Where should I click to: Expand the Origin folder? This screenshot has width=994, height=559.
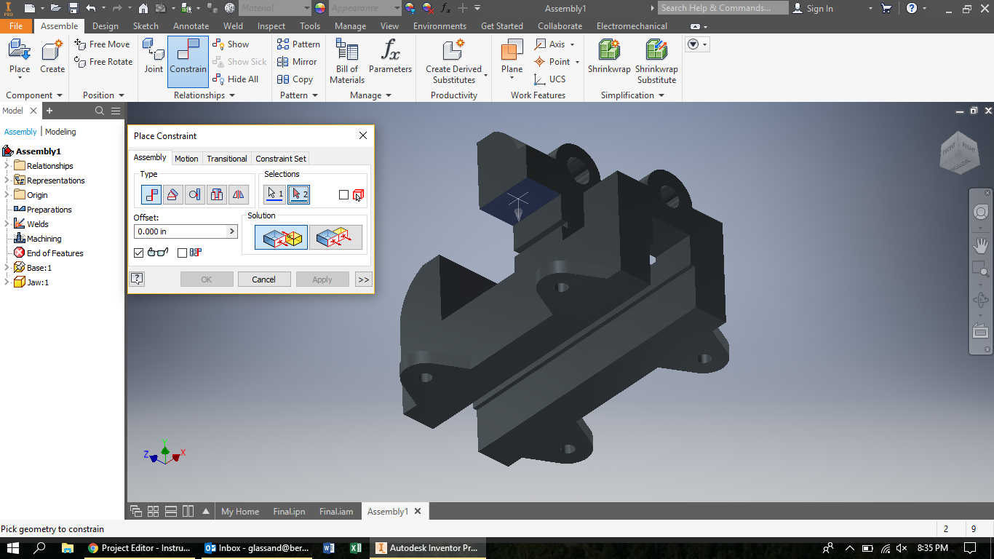[x=7, y=195]
